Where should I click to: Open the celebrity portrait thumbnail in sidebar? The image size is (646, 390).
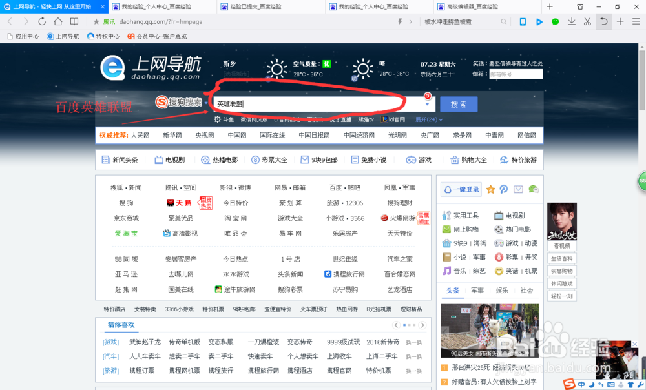coord(562,221)
